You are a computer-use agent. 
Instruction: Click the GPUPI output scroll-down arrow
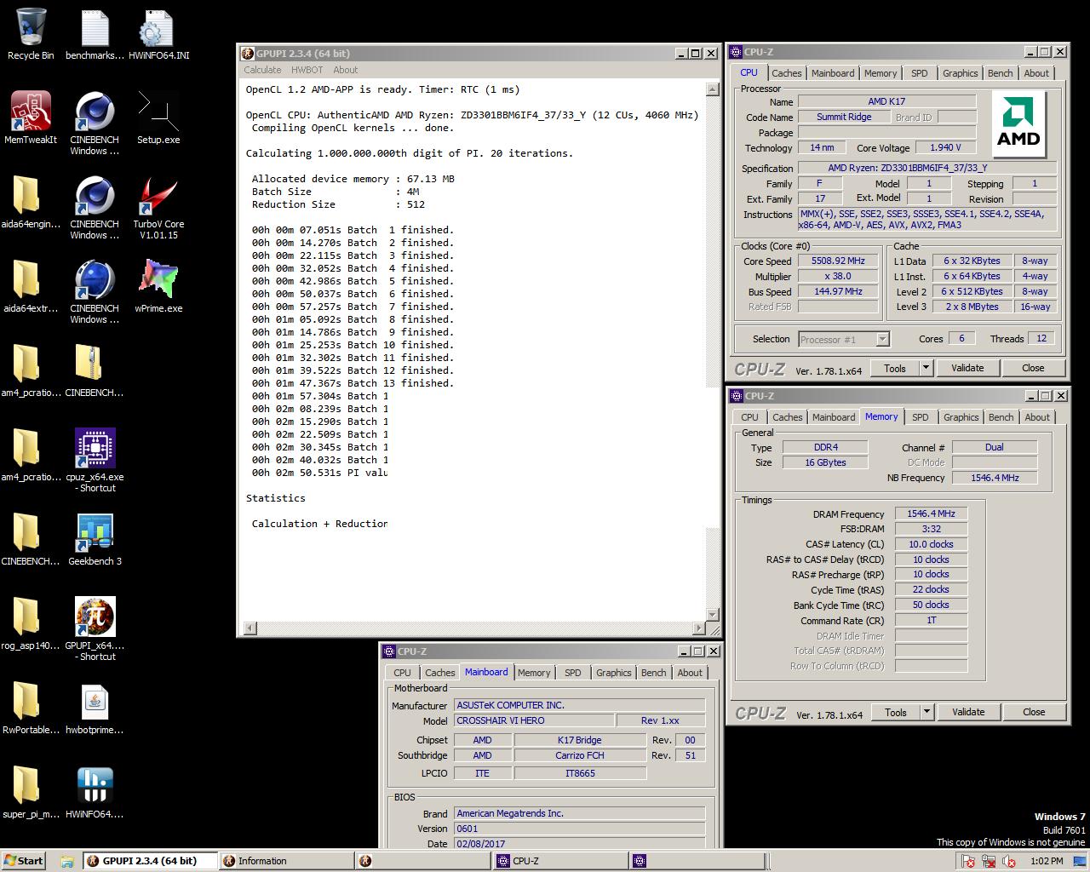pyautogui.click(x=713, y=614)
